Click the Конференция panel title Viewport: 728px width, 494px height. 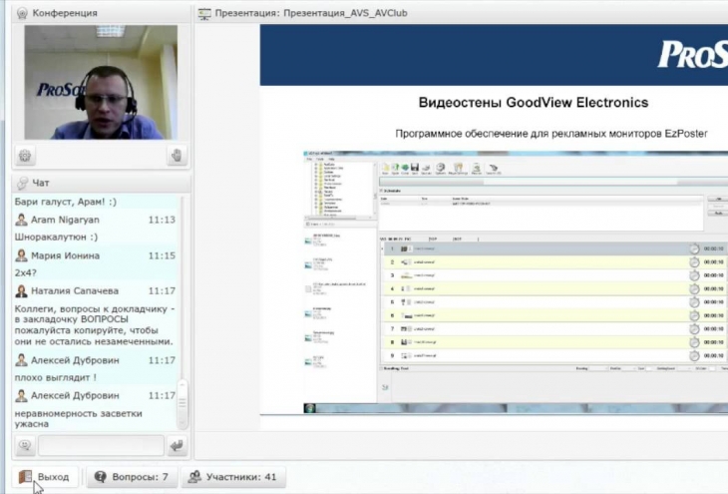pyautogui.click(x=65, y=13)
